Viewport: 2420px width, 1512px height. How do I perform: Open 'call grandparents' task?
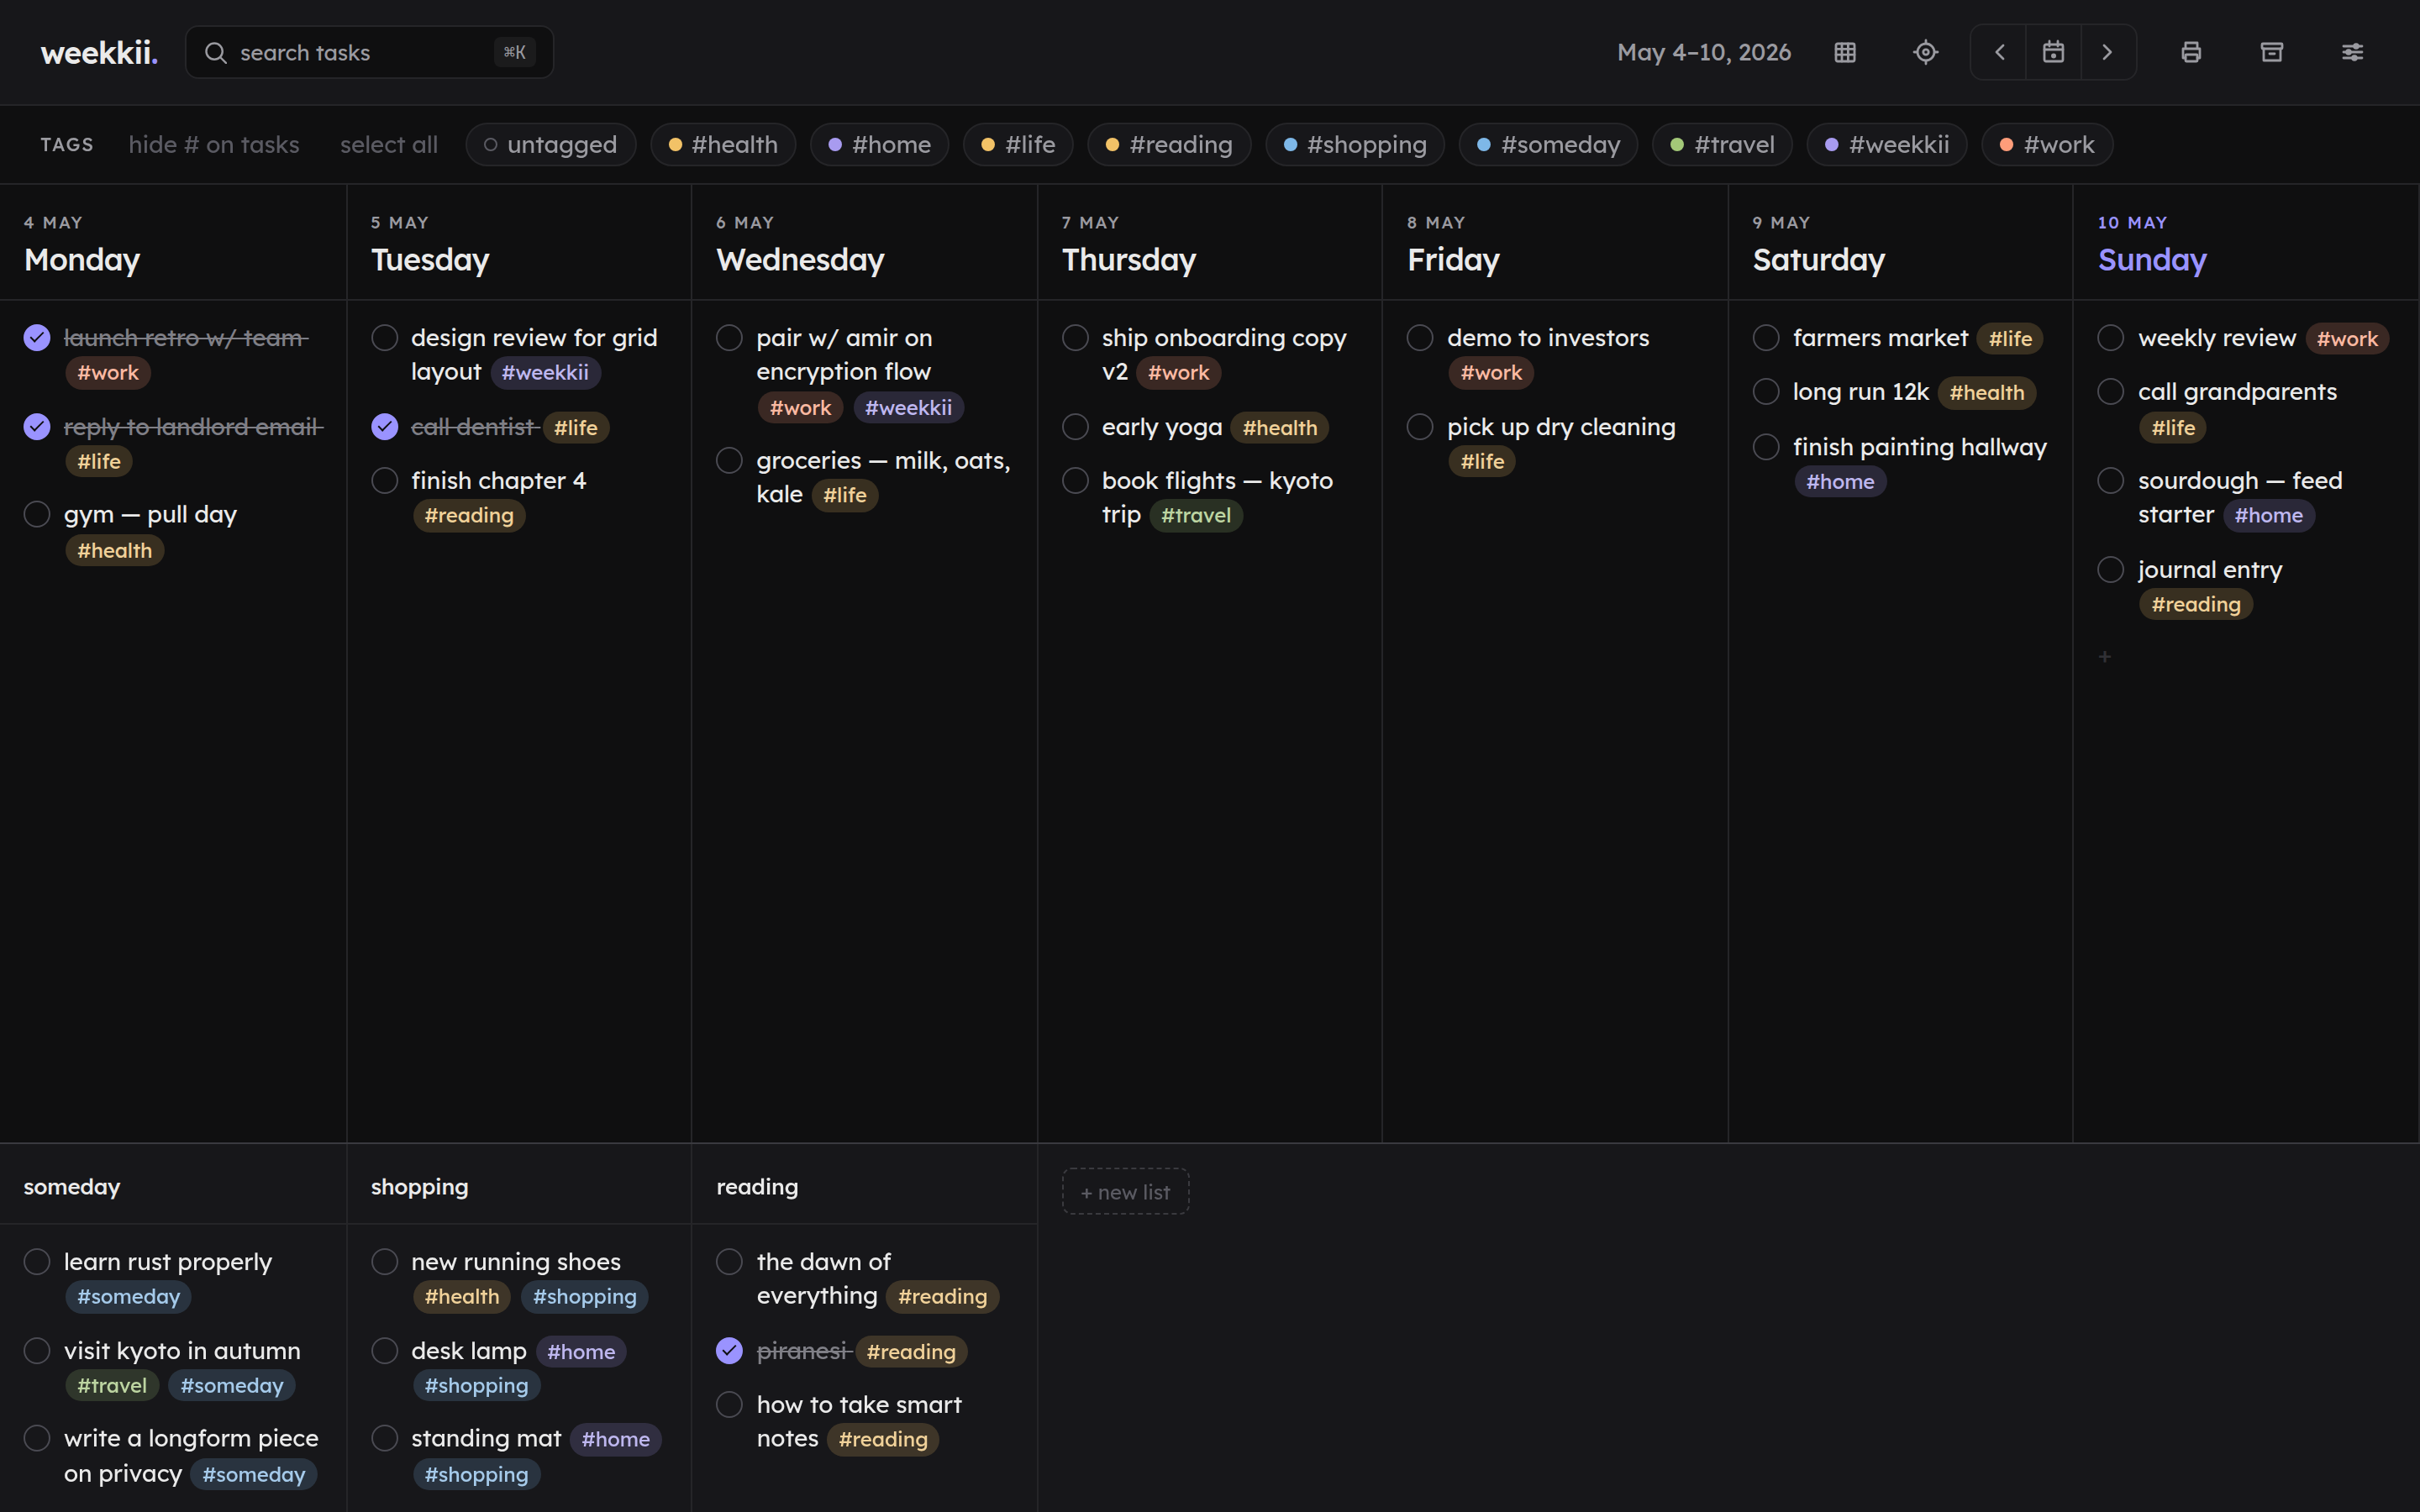tap(2237, 392)
